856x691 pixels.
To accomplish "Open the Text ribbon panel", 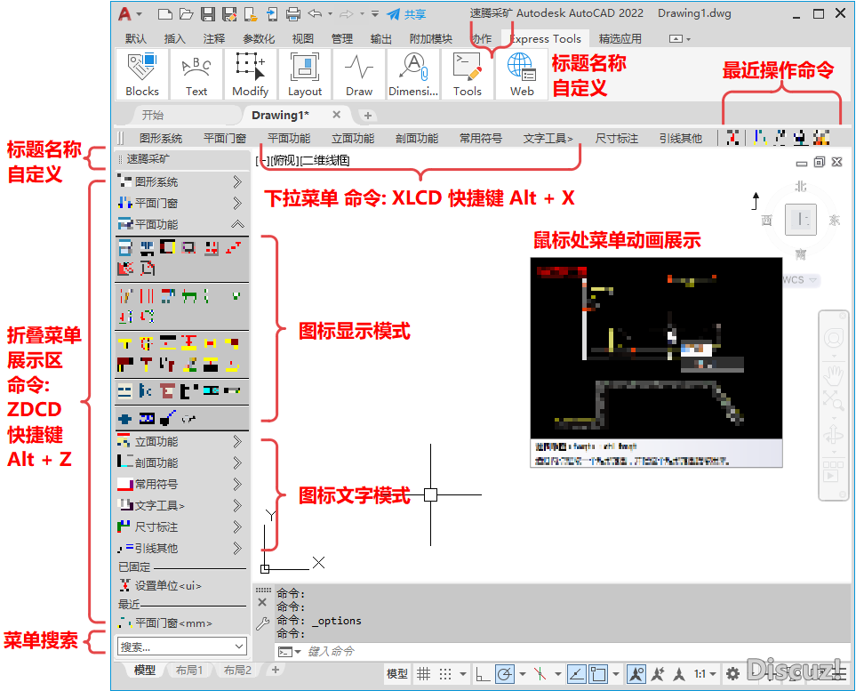I will click(x=196, y=75).
